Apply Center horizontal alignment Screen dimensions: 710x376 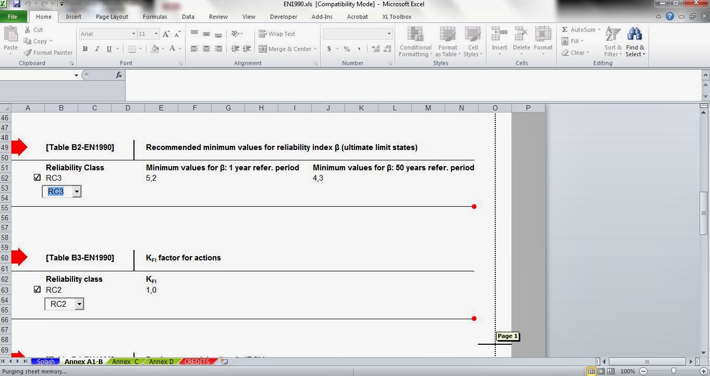coord(206,49)
